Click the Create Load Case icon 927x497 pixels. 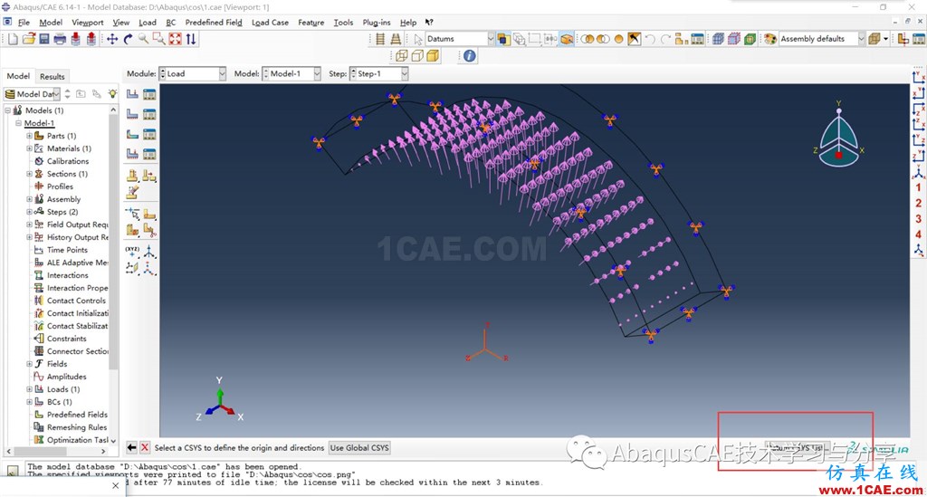pos(132,154)
